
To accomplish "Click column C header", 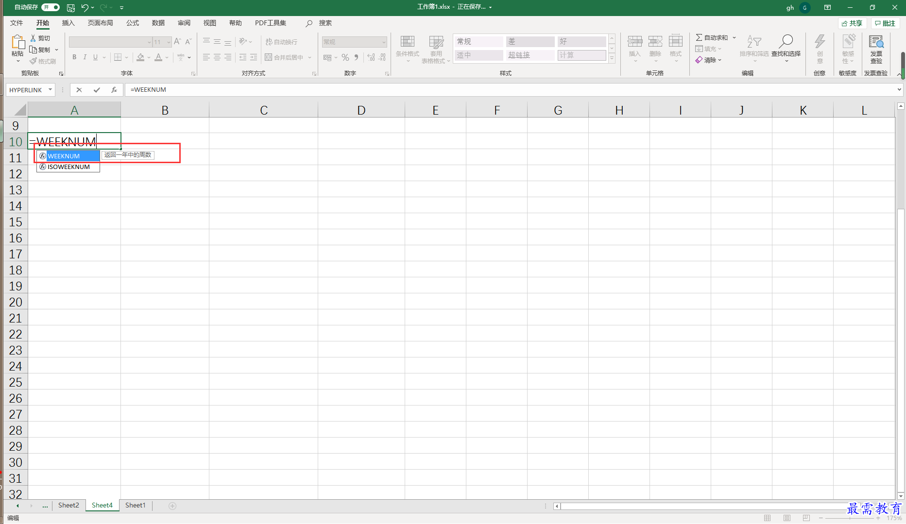I will [264, 110].
